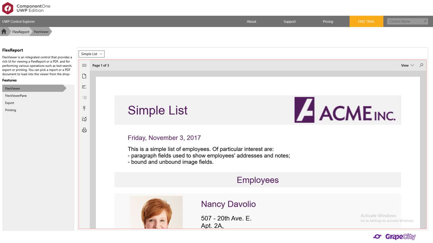
Task: Open the document outline panel icon
Action: [84, 87]
